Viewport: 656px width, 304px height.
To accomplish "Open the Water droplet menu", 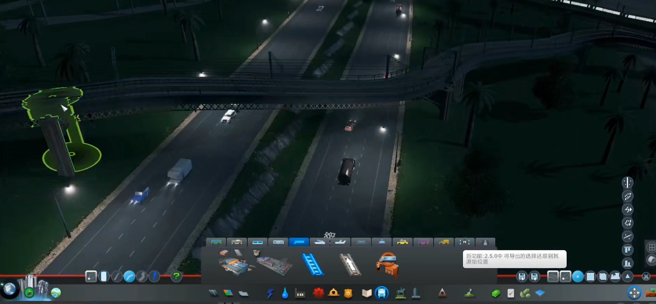I will pos(285,293).
